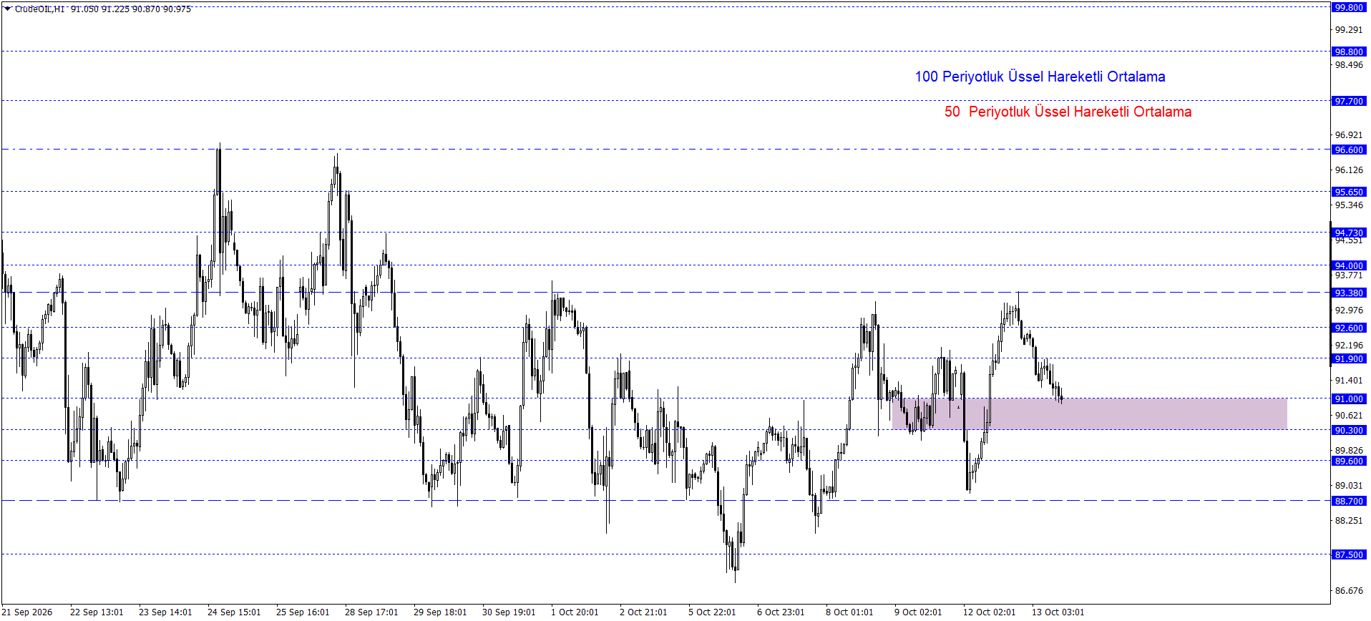Click the '8 Oct 01:01' time axis label
1371x621 pixels.
tap(849, 612)
